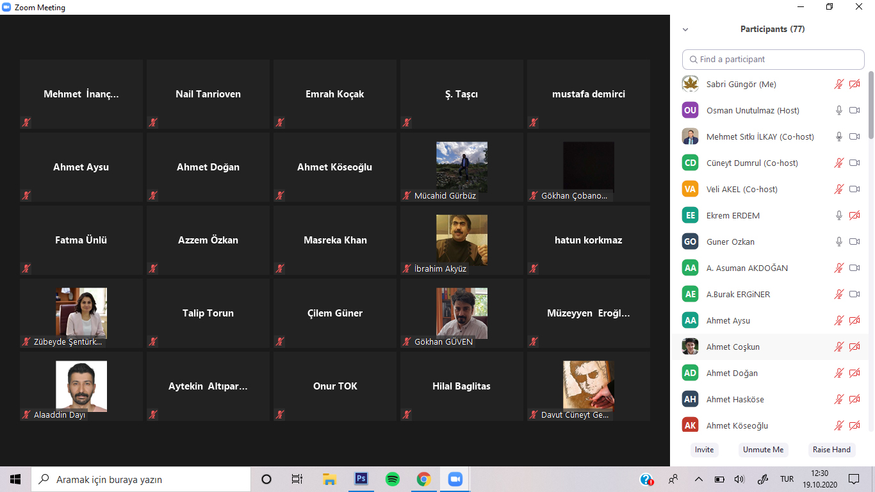This screenshot has height=492, width=875.
Task: Select Davut Cüneyt's sketch portrait tile
Action: (589, 386)
